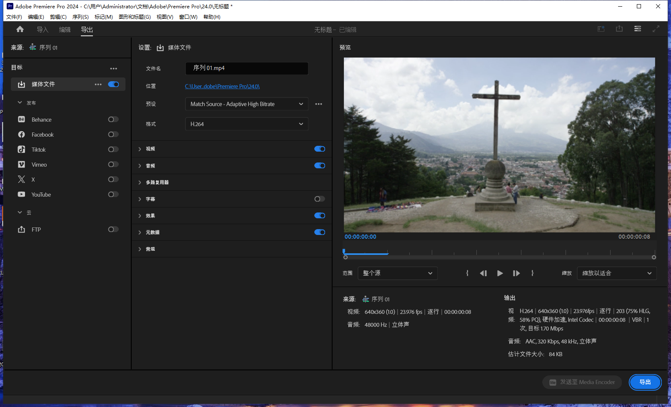Open the export location path link

[x=222, y=86]
